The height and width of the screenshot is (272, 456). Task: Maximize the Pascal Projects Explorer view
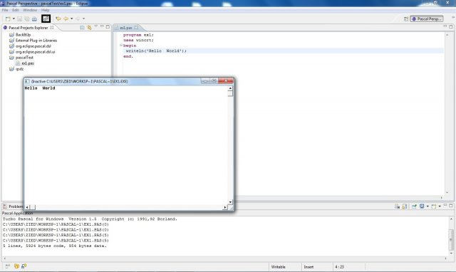tap(108, 27)
